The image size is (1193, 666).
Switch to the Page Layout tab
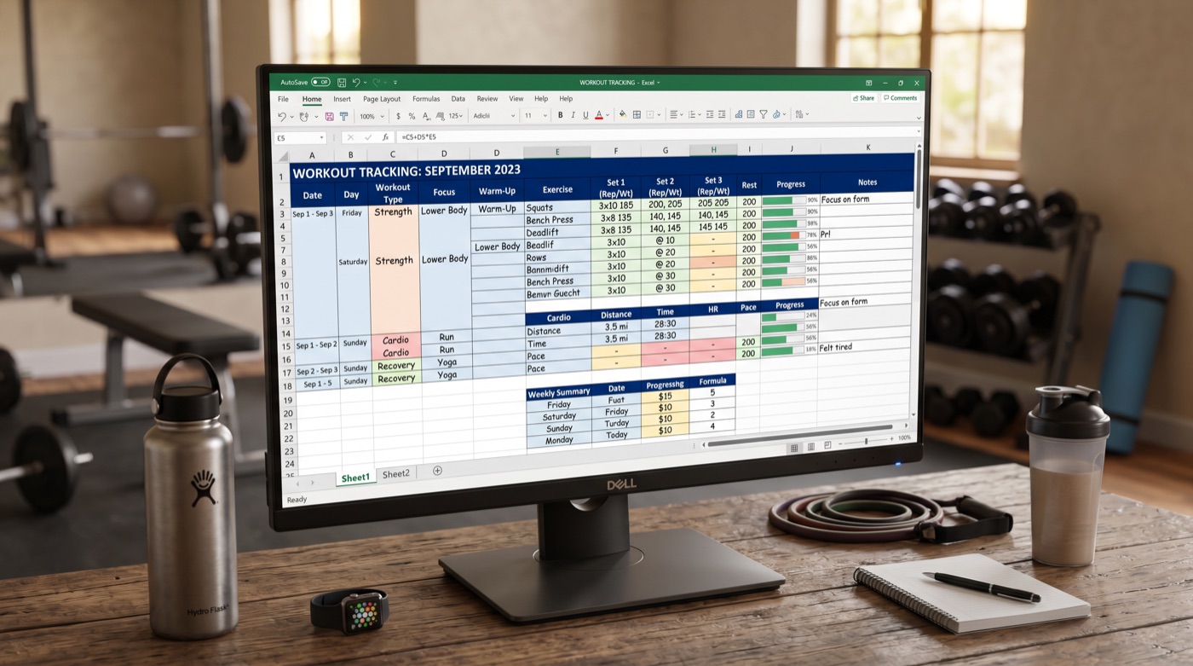tap(382, 99)
